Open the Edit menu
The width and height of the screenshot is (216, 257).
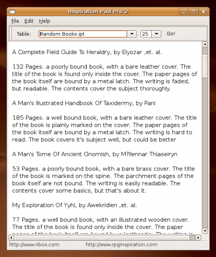click(x=29, y=21)
